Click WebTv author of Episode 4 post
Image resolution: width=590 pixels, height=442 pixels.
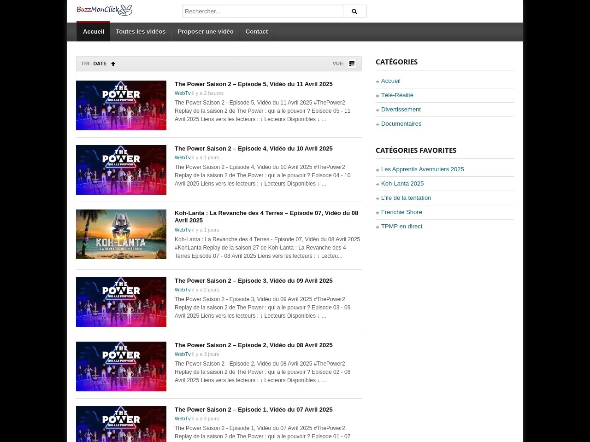click(183, 158)
